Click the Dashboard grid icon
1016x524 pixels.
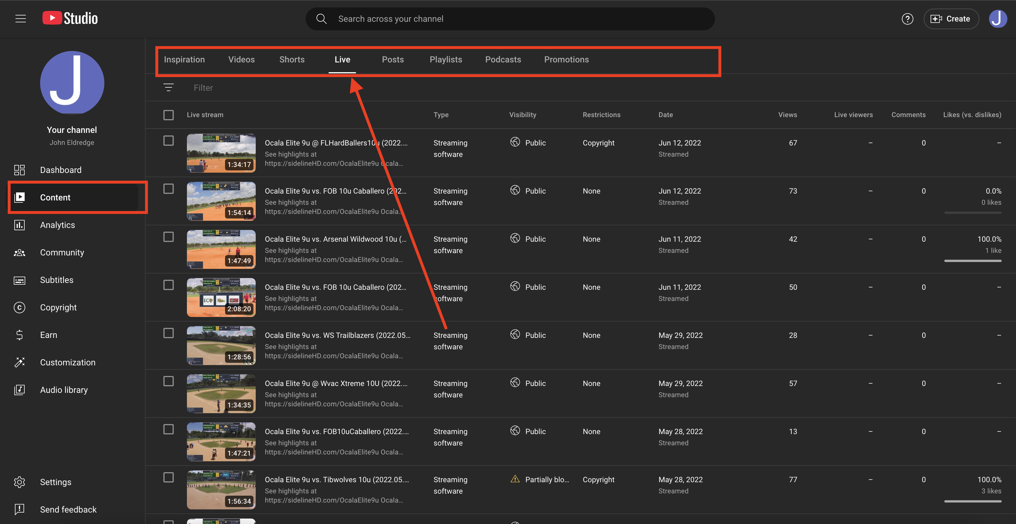coord(19,170)
